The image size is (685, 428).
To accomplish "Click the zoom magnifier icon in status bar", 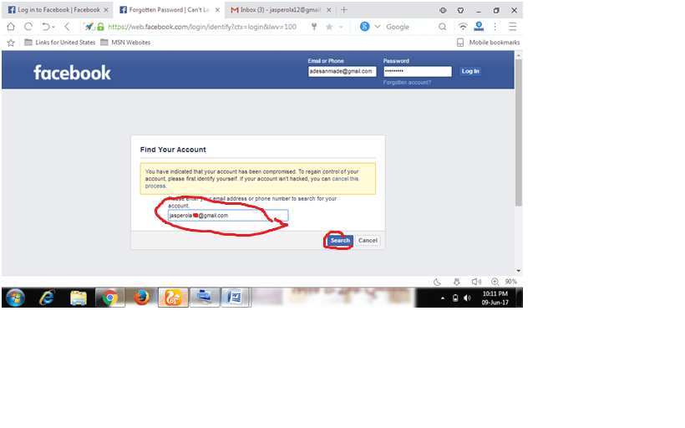I will tap(495, 282).
